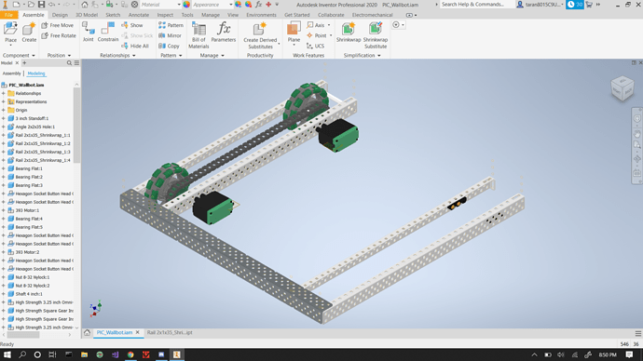Open Windows Start menu
The height and width of the screenshot is (361, 643).
(x=7, y=354)
